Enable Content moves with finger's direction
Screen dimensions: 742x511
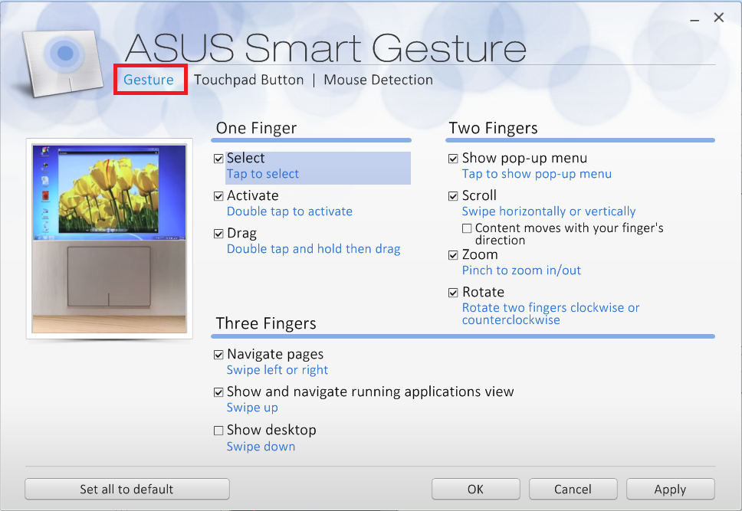point(467,228)
